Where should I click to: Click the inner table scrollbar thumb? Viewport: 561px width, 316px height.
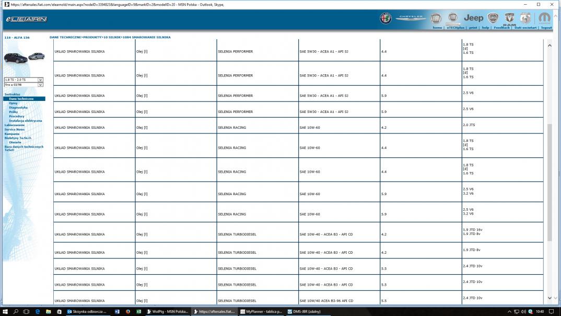[x=550, y=182]
